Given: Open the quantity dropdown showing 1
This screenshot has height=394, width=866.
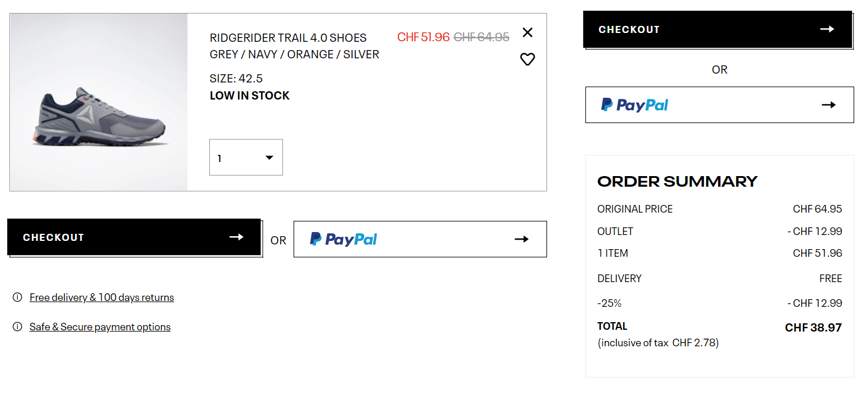Looking at the screenshot, I should [246, 157].
